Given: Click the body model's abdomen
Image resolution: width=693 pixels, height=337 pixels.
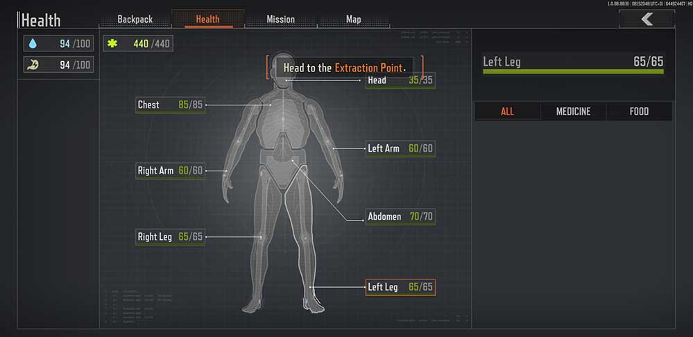Looking at the screenshot, I should tap(283, 170).
